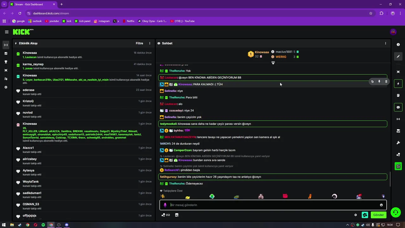This screenshot has height=228, width=405.
Task: Click the info icon in right sidebar
Action: (398, 45)
